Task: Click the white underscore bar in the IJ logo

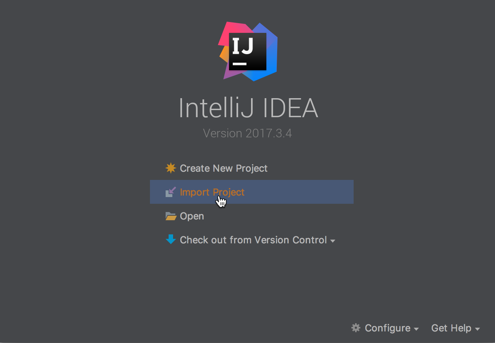Action: (x=239, y=64)
